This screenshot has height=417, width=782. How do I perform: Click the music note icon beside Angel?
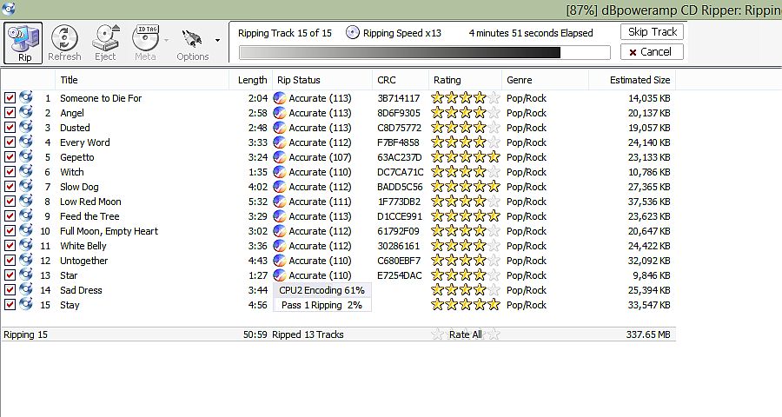(x=26, y=113)
